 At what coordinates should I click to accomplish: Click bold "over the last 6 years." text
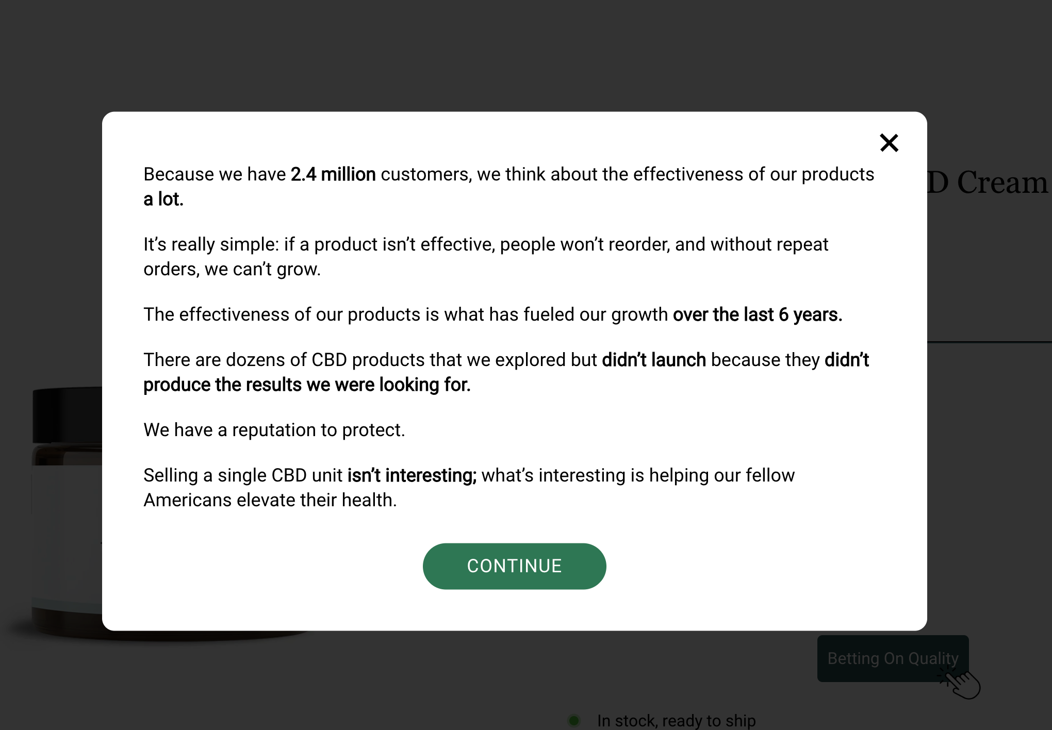click(x=757, y=314)
